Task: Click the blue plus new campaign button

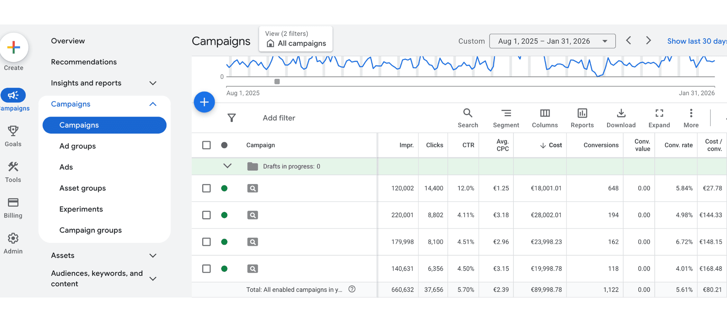Action: [204, 102]
